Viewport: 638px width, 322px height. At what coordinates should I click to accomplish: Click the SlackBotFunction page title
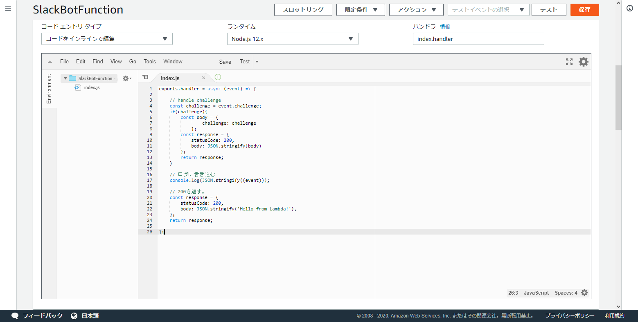click(x=78, y=10)
